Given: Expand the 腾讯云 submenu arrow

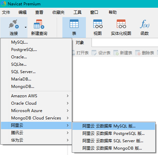Looking at the screenshot, I should point(68,133).
